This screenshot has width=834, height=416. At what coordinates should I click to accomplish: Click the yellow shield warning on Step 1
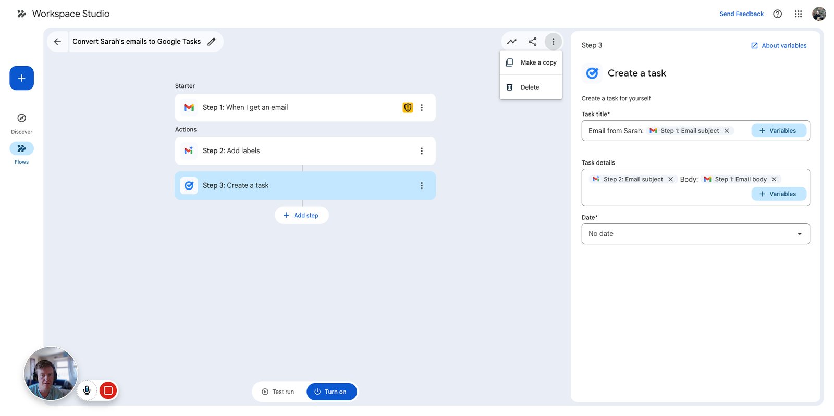pos(408,108)
